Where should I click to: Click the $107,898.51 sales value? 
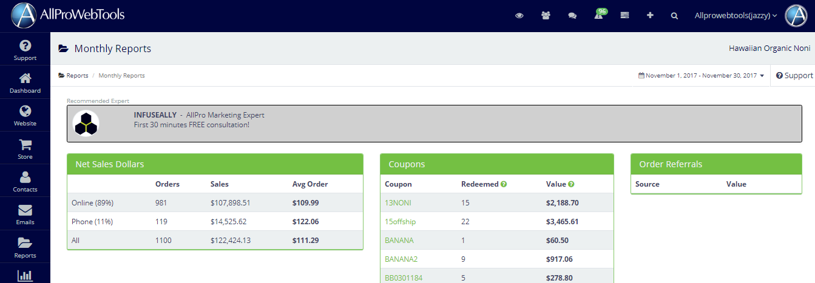231,203
